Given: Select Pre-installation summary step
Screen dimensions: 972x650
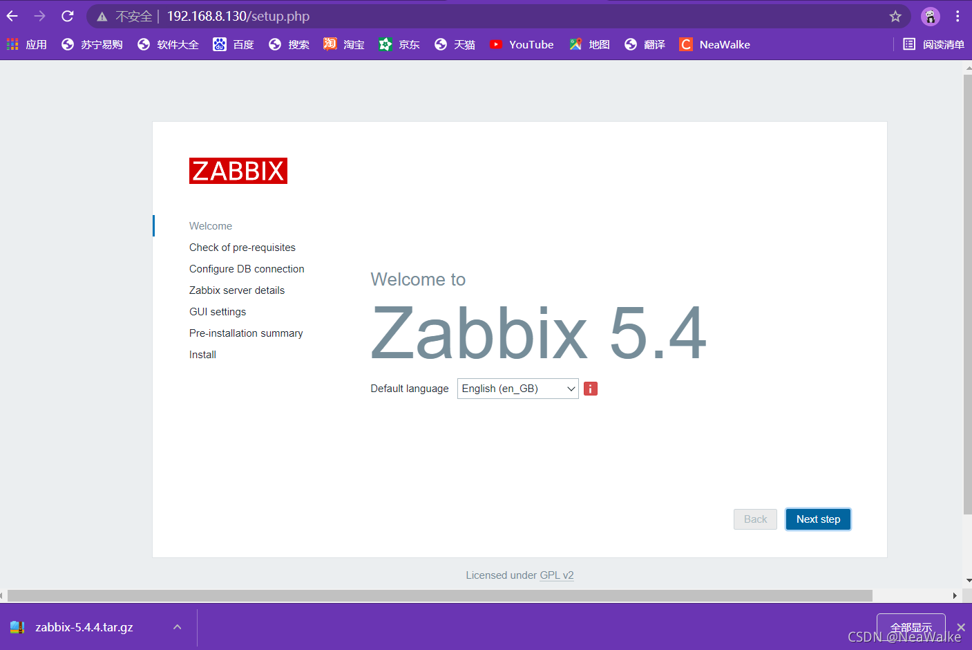Looking at the screenshot, I should 246,333.
